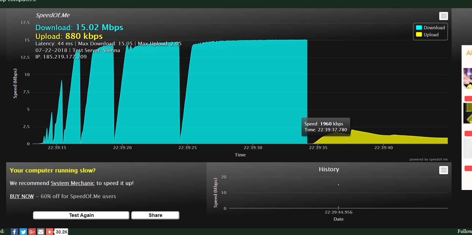Click the cyan Download legend swatch
Image resolution: width=472 pixels, height=235 pixels.
(419, 27)
